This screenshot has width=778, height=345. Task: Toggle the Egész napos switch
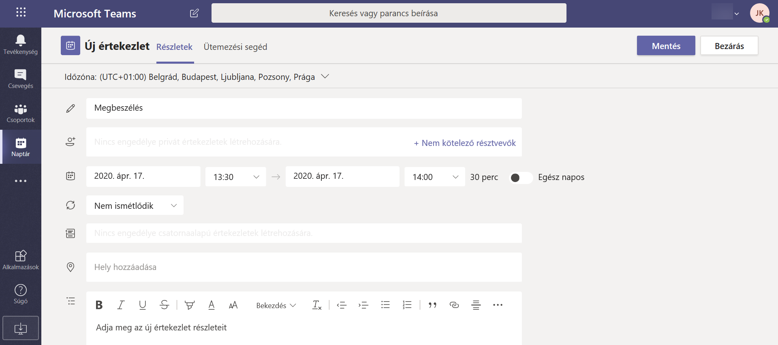tap(520, 178)
